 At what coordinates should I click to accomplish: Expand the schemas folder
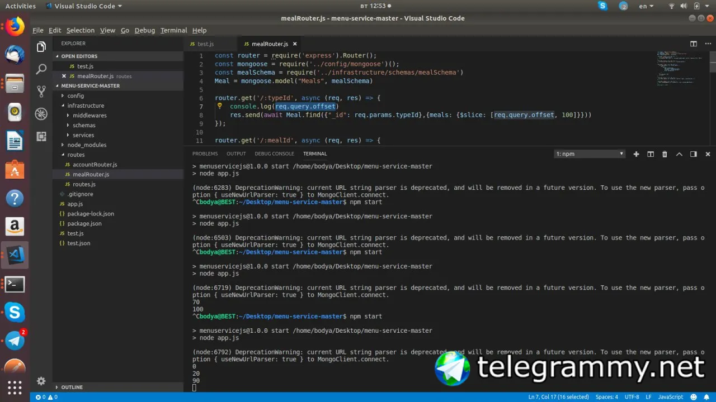84,126
